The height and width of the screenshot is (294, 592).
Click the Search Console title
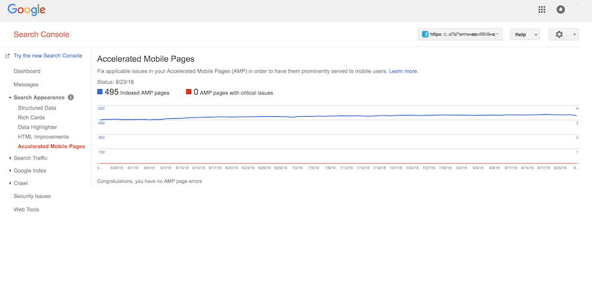click(42, 34)
